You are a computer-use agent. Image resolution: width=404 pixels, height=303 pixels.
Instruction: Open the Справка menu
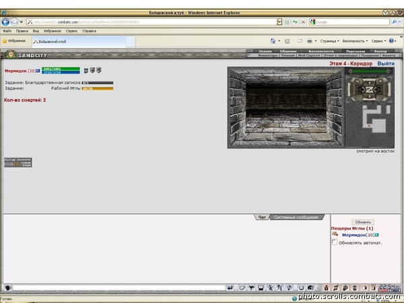point(89,31)
